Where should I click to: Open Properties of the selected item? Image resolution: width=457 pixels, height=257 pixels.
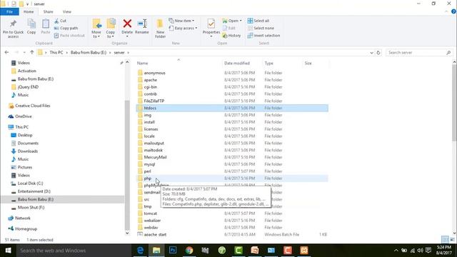pyautogui.click(x=211, y=29)
